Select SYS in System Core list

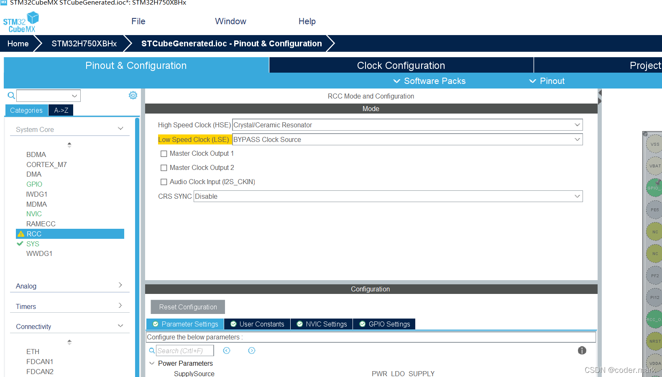pyautogui.click(x=33, y=244)
